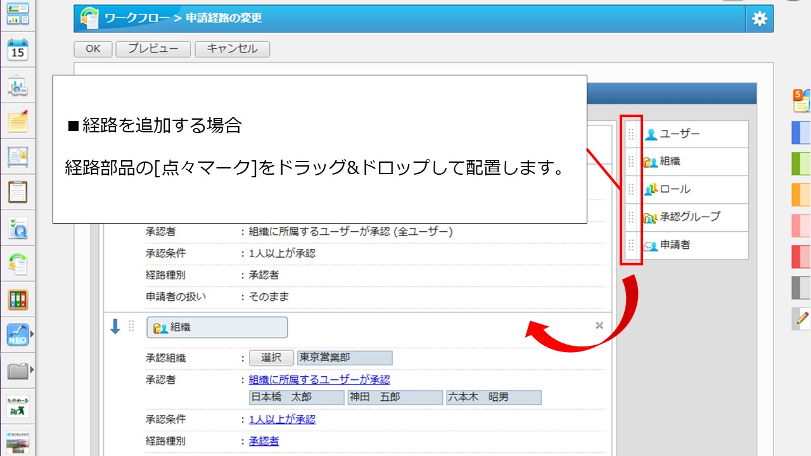Open the binder cabinet icon in sidebar
Image resolution: width=811 pixels, height=456 pixels.
click(x=18, y=299)
